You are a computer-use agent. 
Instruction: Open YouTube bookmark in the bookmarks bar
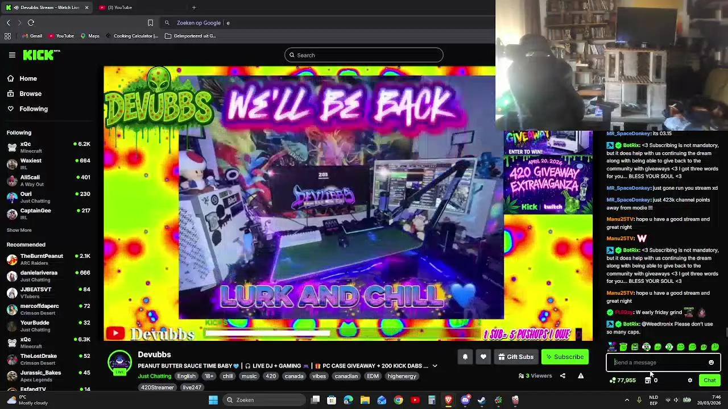point(61,36)
